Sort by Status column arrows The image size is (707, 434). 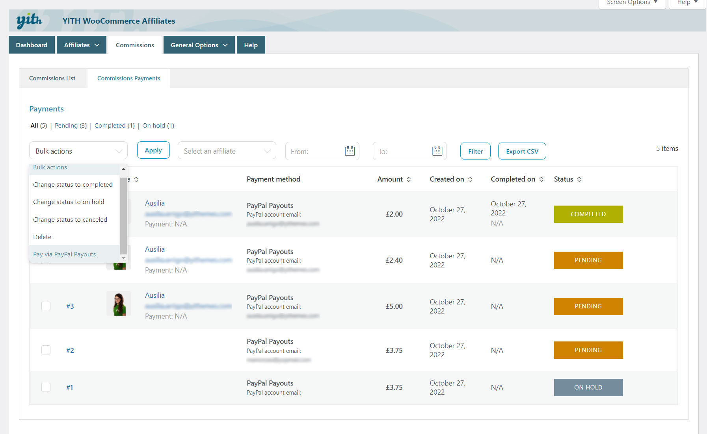click(579, 179)
